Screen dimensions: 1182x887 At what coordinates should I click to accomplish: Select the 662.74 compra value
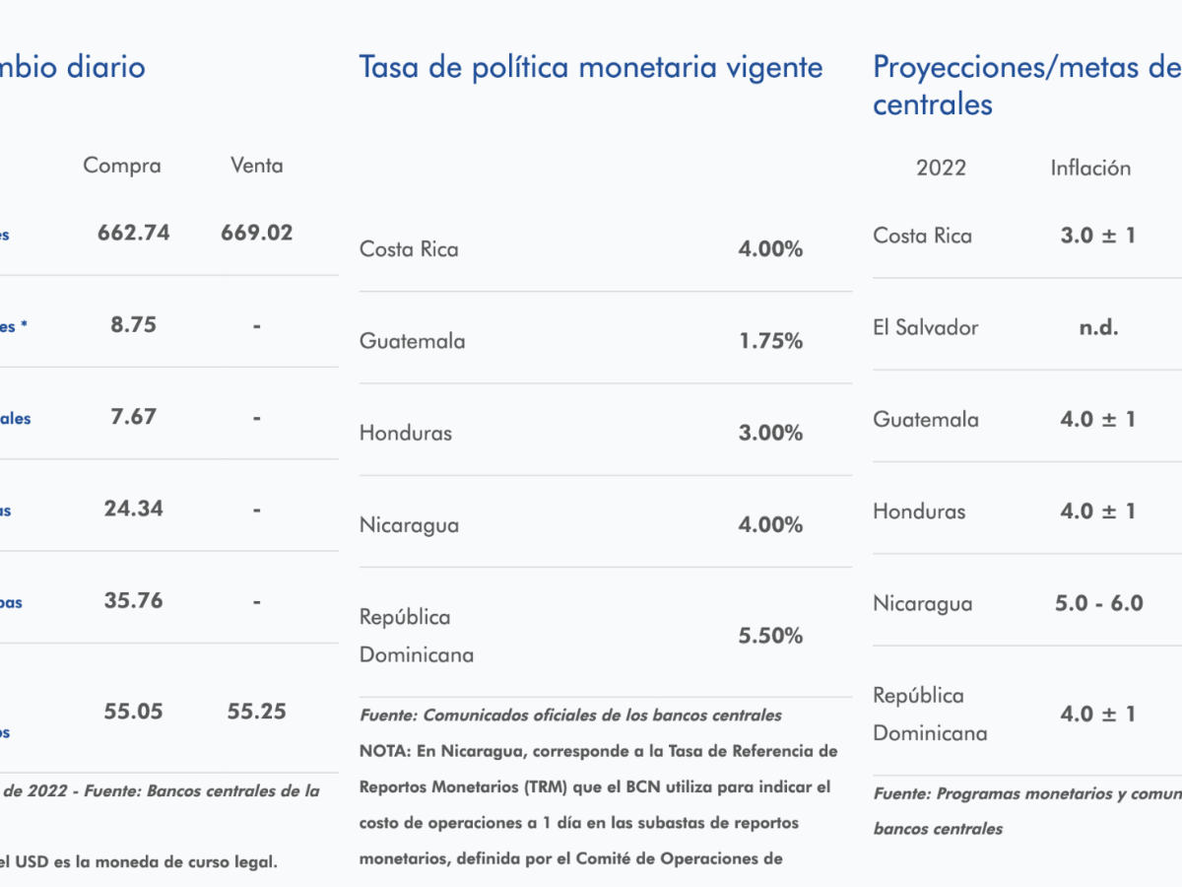click(133, 233)
